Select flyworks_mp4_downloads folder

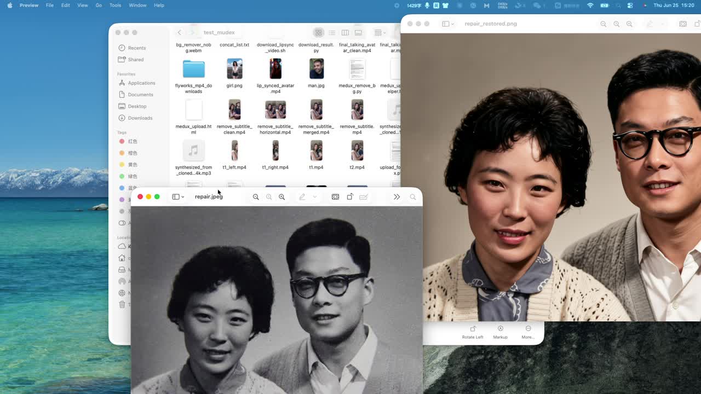coord(193,69)
